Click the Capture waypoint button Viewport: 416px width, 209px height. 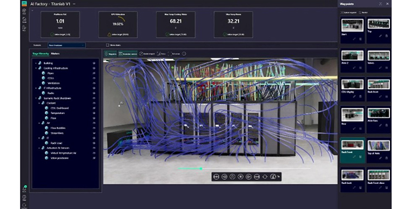pos(348,12)
